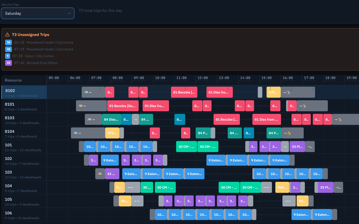Click the bus pull-out icon on row 8104
Image resolution: width=359 pixels, height=224 pixels.
pos(75,133)
